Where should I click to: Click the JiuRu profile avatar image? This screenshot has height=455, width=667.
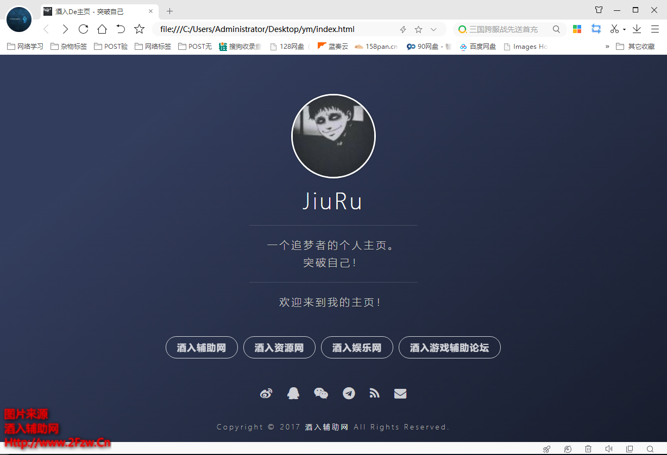pyautogui.click(x=333, y=136)
